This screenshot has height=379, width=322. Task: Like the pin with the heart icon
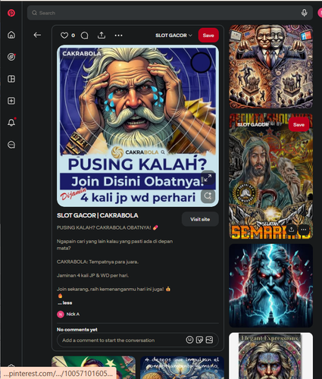(x=64, y=36)
